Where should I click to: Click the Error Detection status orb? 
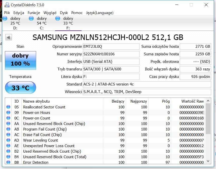[8, 162]
